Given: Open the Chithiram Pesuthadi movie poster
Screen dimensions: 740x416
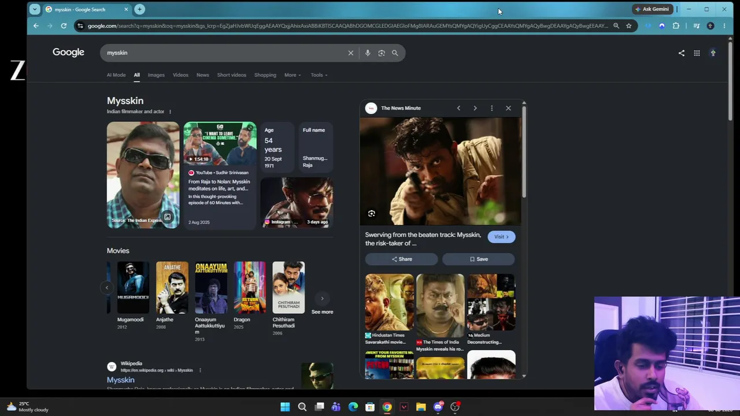Looking at the screenshot, I should point(288,288).
